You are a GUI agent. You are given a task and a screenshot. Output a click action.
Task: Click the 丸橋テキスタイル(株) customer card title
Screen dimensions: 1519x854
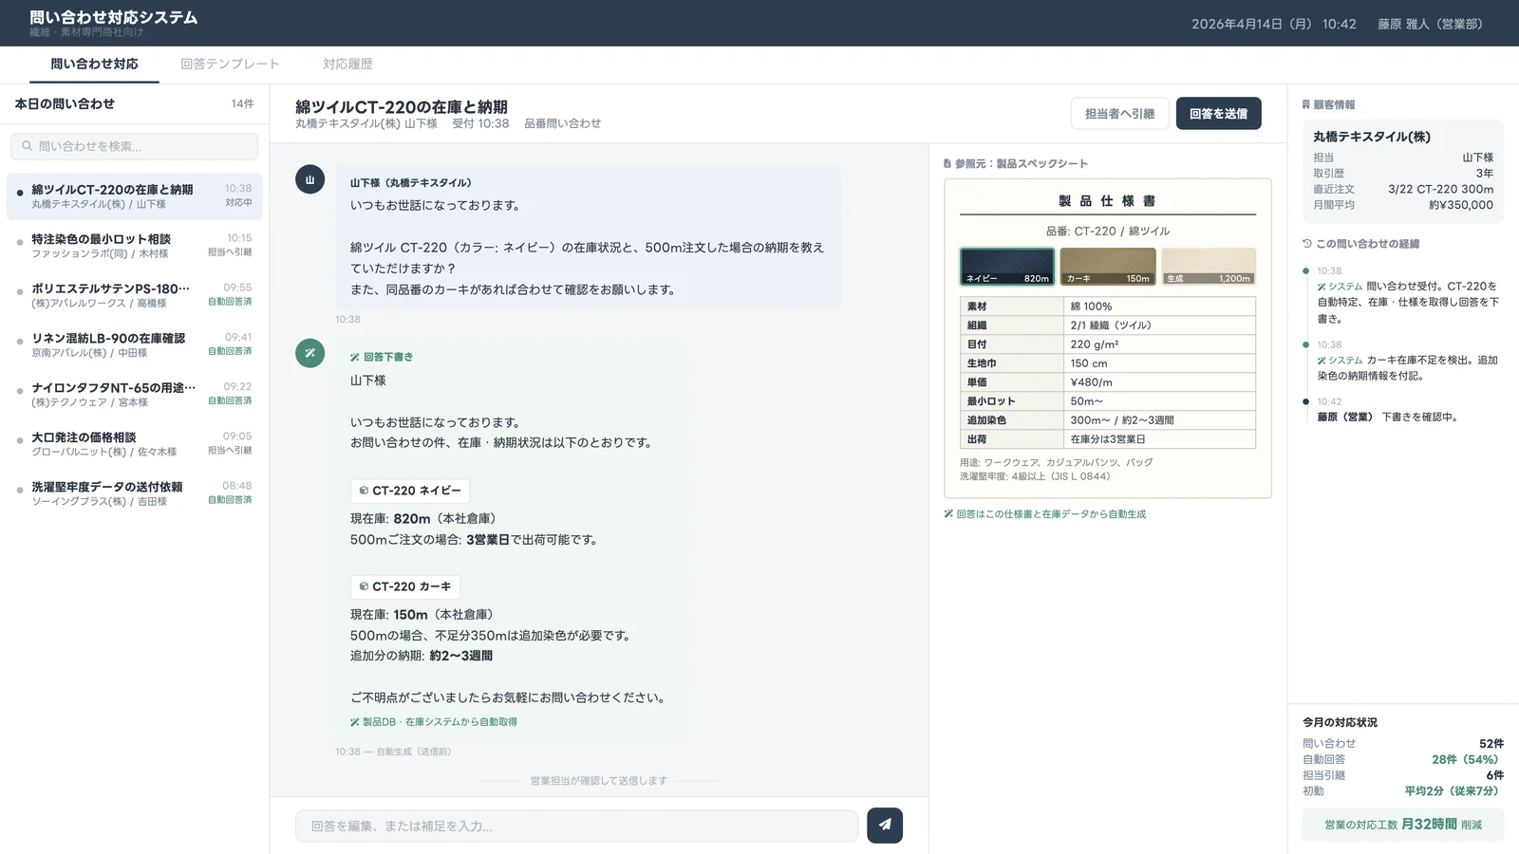(x=1372, y=137)
